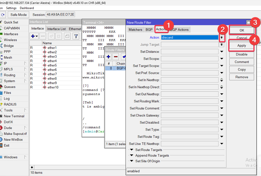Click the Interface List filter funnel icon
This screenshot has width=261, height=176.
(x=76, y=36)
